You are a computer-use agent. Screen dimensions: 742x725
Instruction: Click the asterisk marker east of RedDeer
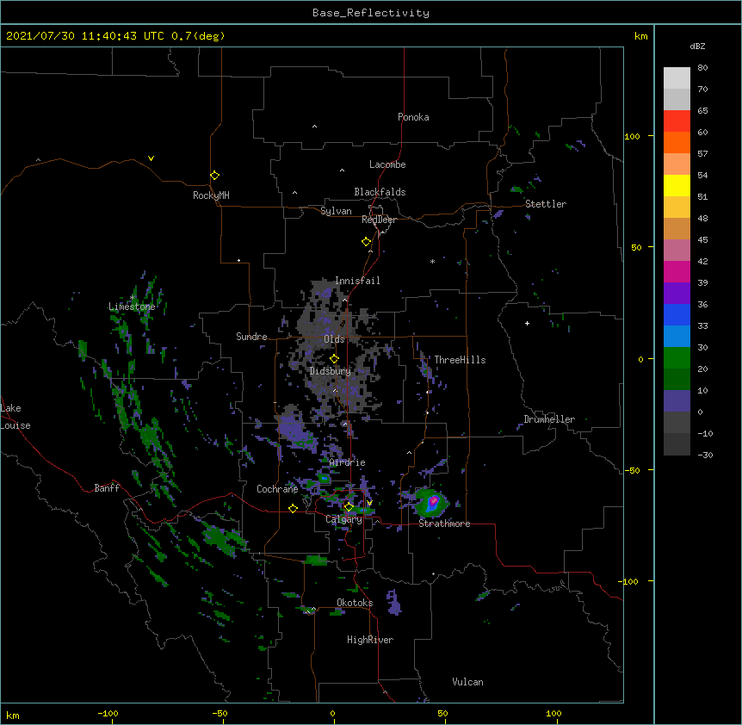432,261
